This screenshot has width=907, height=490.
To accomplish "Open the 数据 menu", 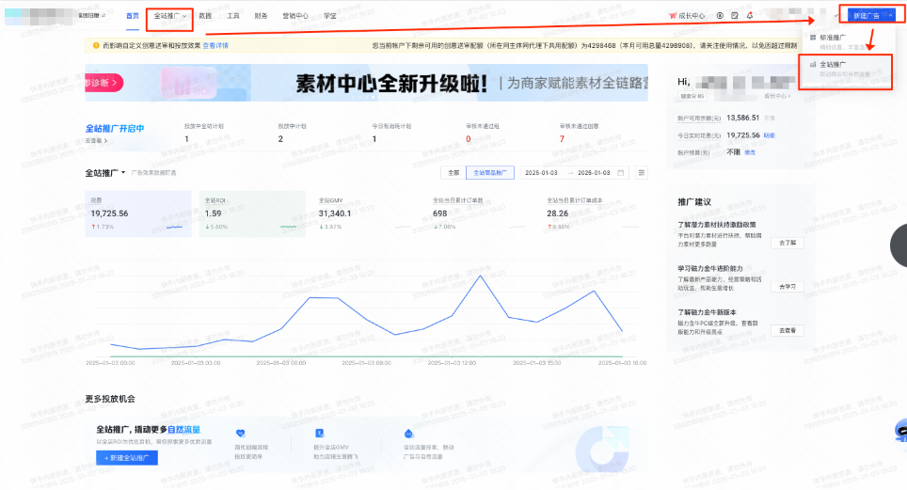I will point(205,16).
